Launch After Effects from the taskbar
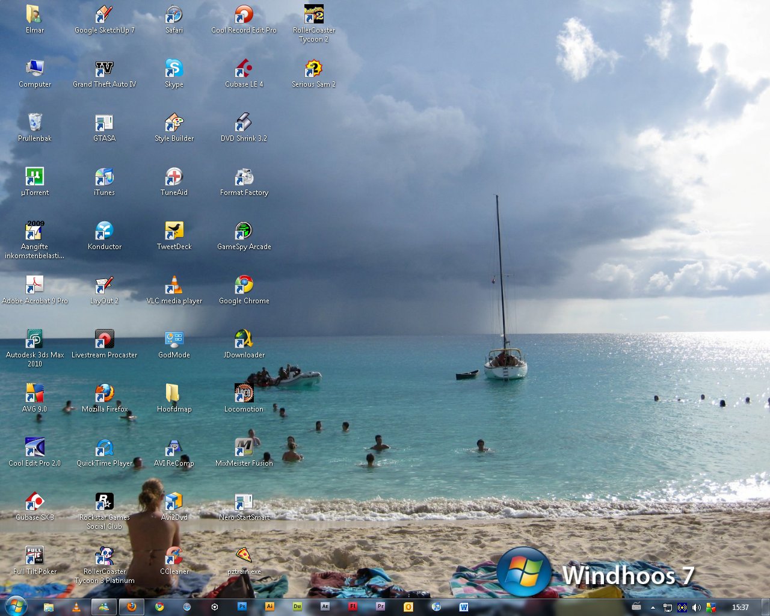 tap(325, 607)
